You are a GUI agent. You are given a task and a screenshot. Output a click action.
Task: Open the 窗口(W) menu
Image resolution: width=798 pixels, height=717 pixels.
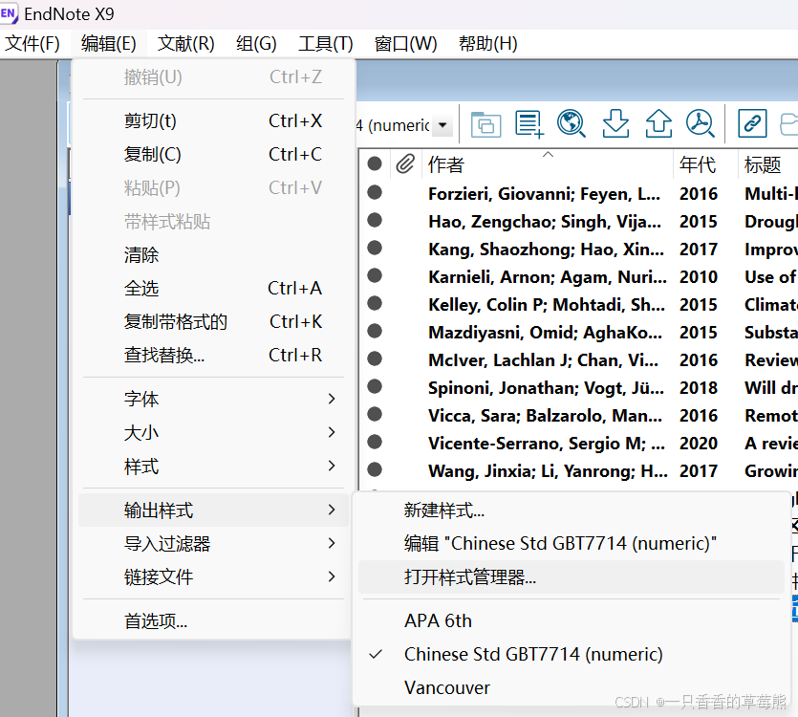[405, 44]
